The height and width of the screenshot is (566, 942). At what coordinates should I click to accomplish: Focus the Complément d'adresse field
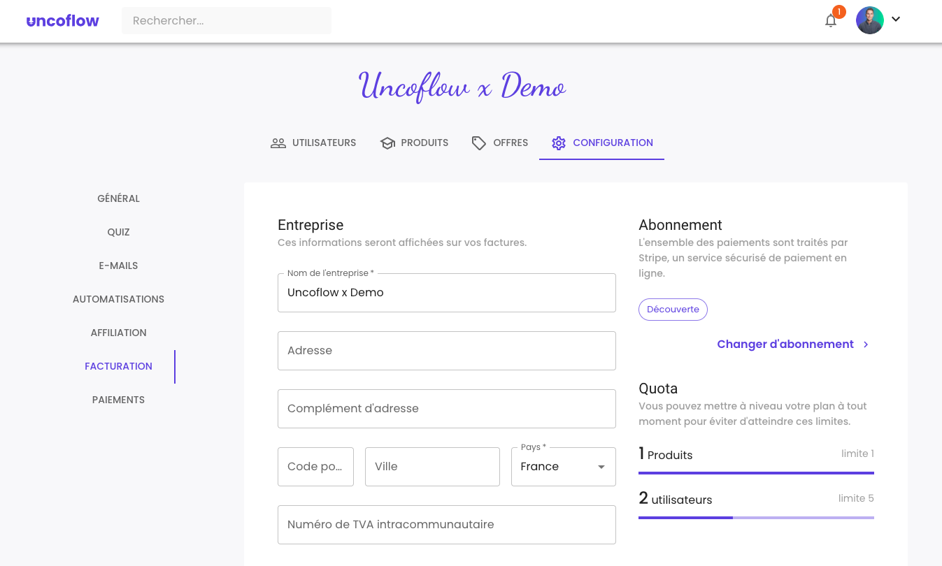tap(447, 409)
